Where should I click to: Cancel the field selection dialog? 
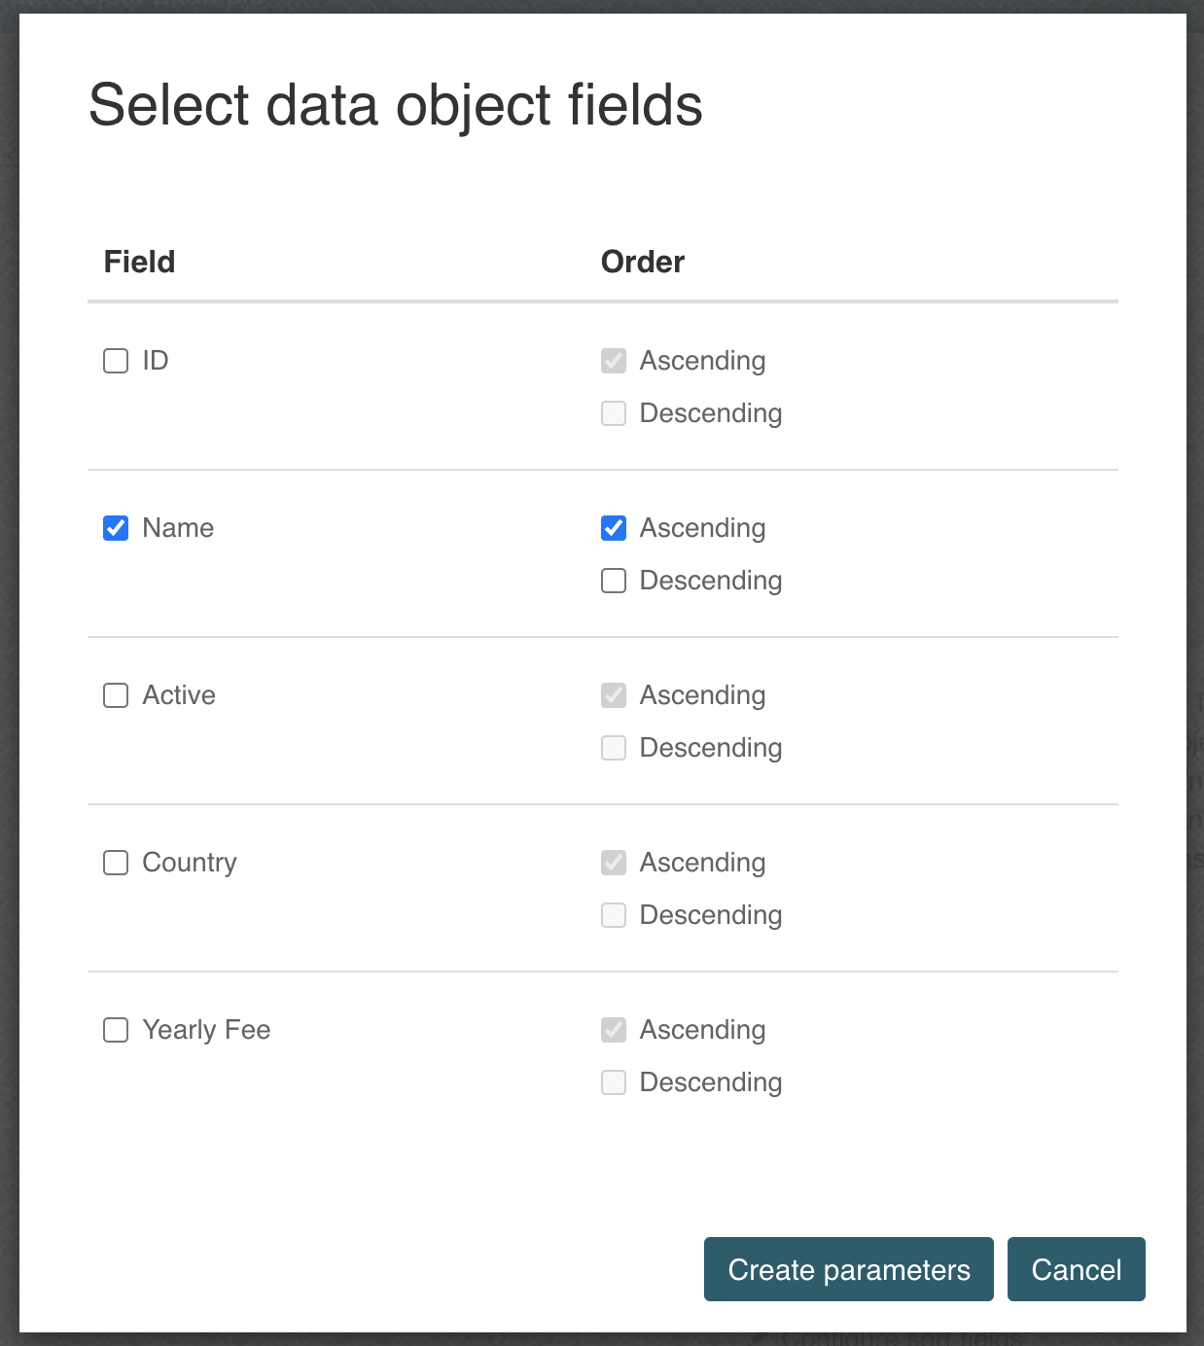1076,1269
